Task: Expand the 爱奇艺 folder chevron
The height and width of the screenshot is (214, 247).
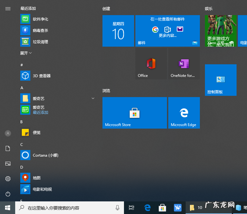Action: [x=93, y=98]
